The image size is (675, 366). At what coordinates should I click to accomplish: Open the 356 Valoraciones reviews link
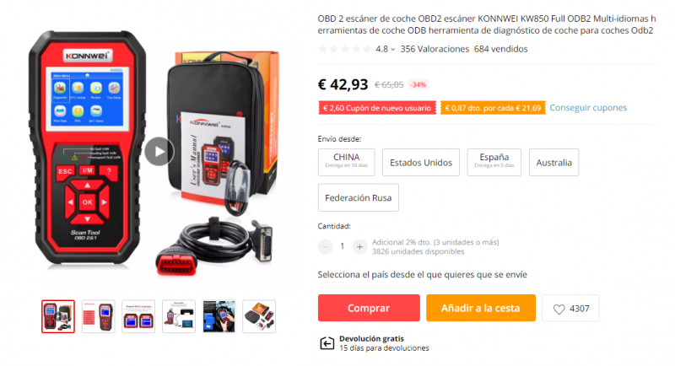coord(435,49)
